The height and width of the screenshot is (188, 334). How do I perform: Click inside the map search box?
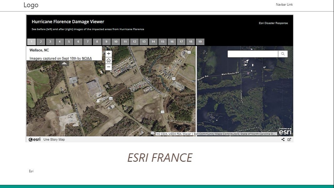click(x=252, y=54)
